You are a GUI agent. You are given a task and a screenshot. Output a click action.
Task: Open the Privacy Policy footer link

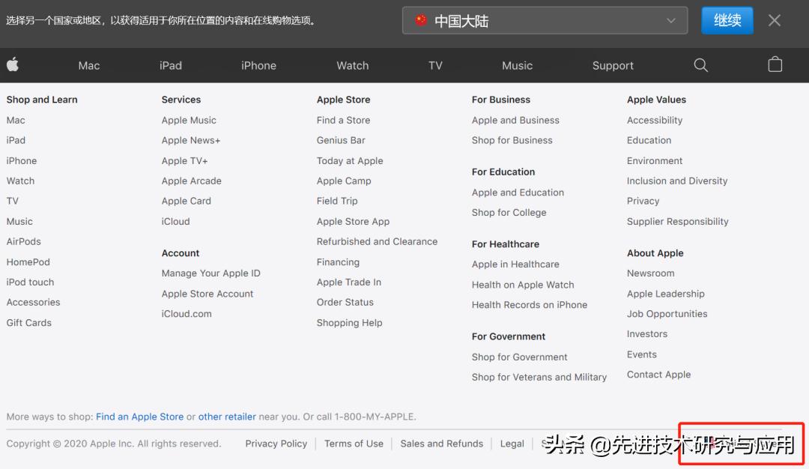[x=276, y=444]
